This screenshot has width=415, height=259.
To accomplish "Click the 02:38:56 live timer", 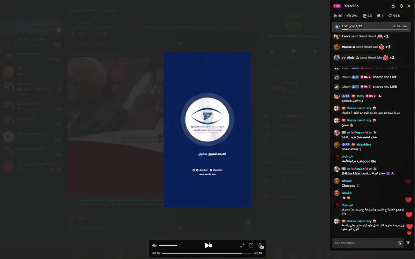I will point(351,6).
